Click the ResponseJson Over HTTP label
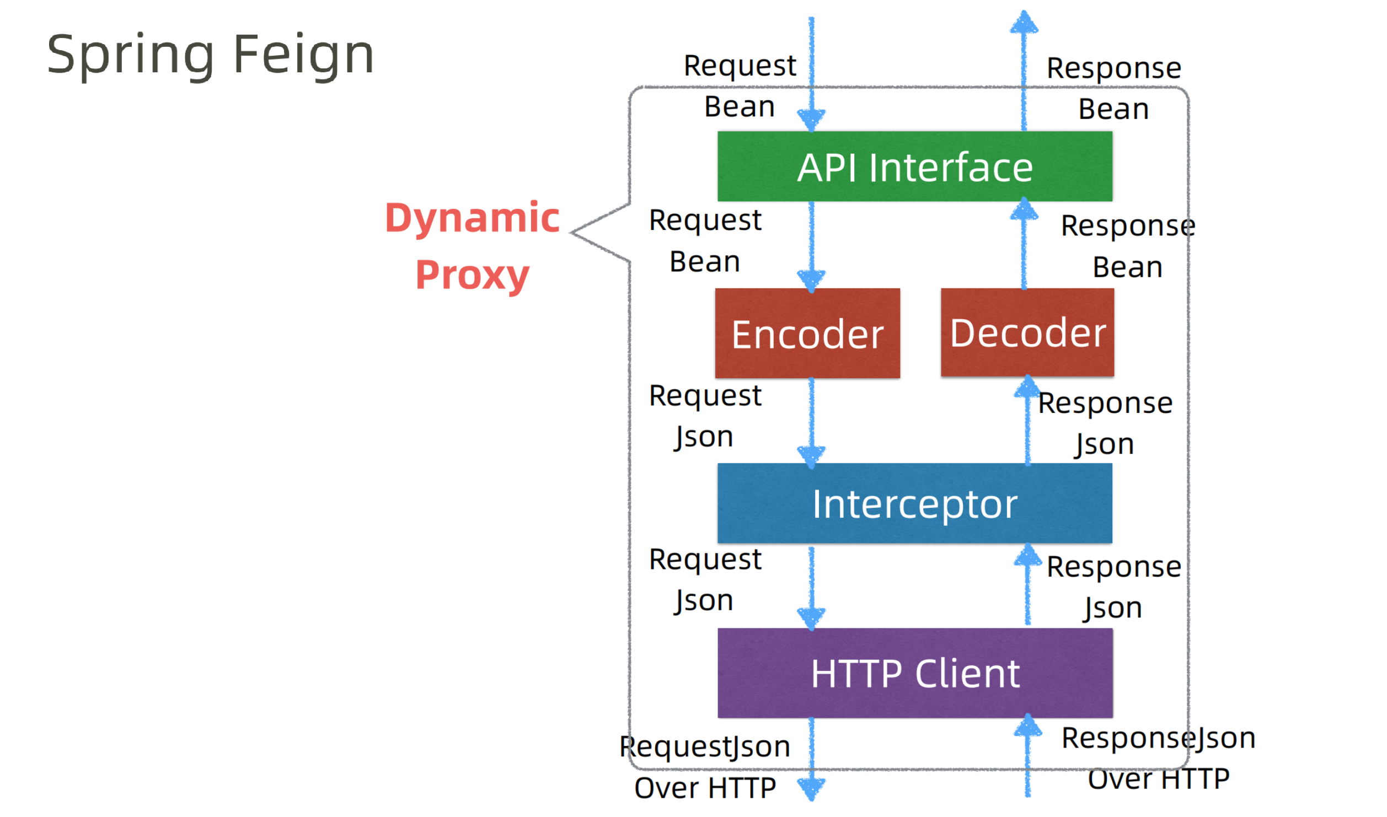1387x817 pixels. [1158, 758]
